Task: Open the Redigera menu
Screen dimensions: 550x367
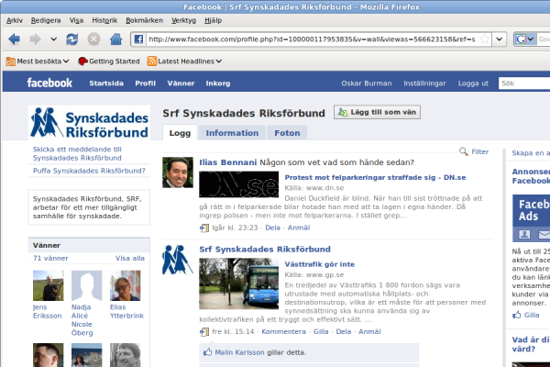Action: [x=46, y=20]
